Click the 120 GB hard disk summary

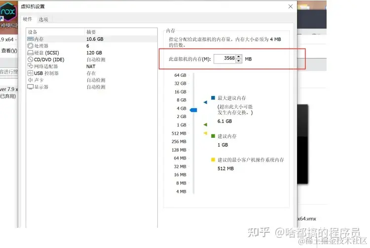94,53
